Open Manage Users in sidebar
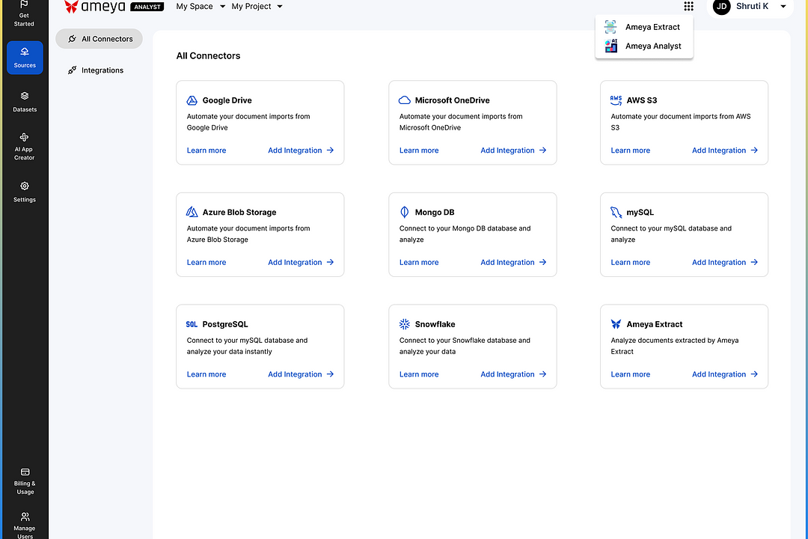Screen dimensions: 808x539 tap(25, 522)
